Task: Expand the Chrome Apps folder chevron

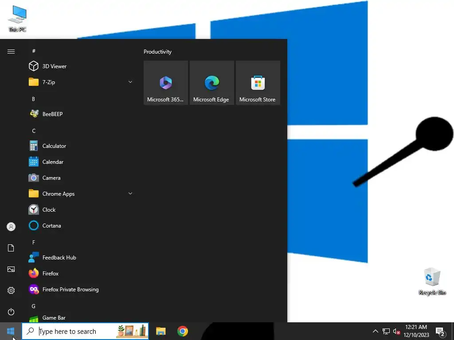Action: pos(130,194)
